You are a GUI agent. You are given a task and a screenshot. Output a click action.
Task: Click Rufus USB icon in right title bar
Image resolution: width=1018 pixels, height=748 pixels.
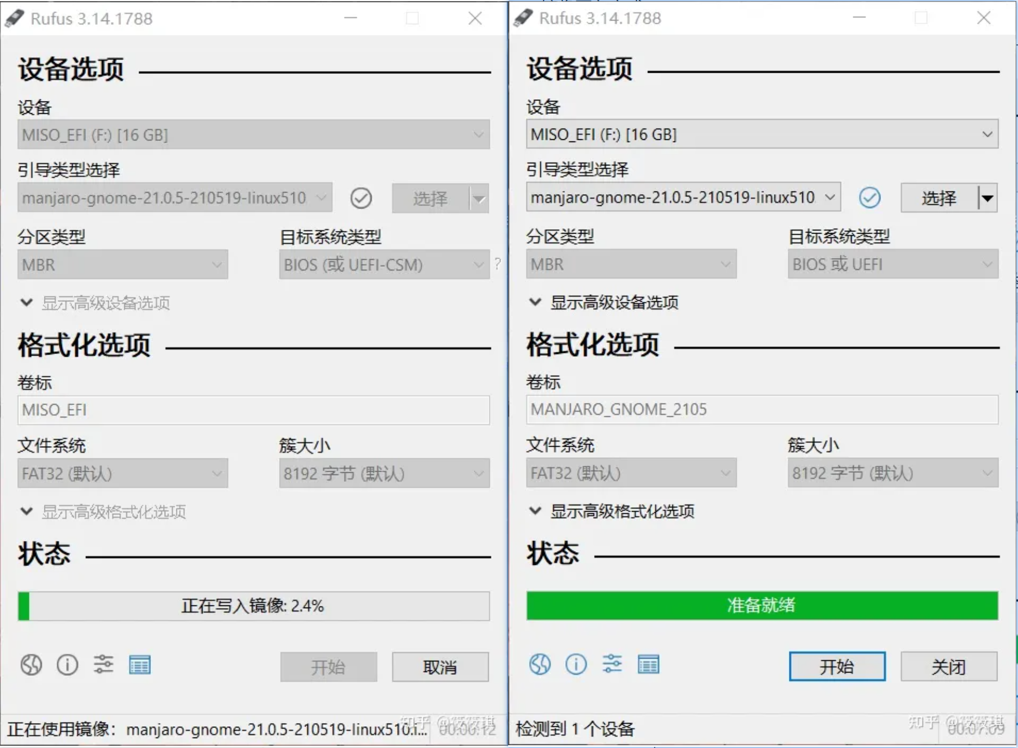523,18
